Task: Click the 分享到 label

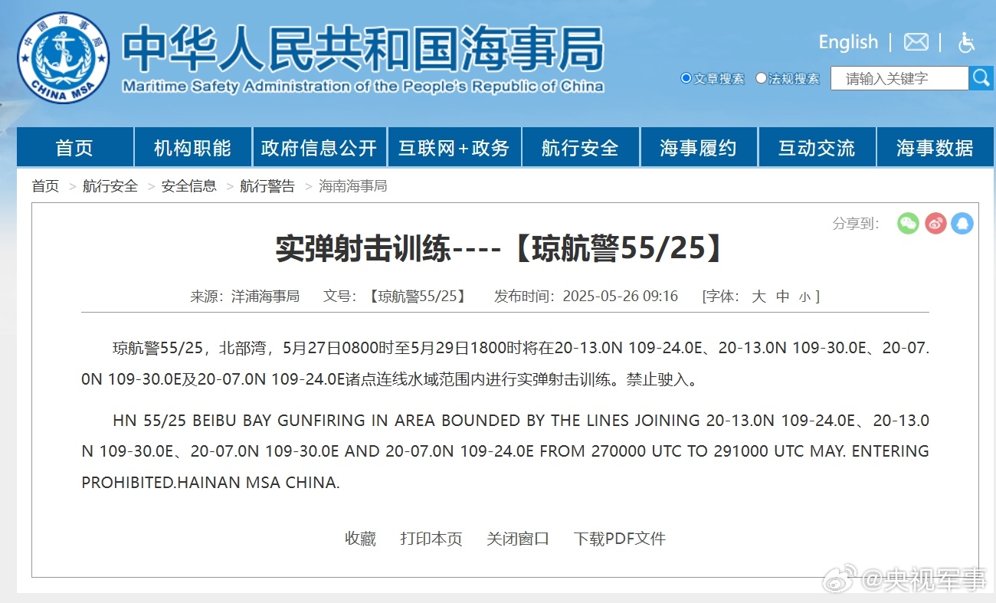Action: tap(856, 223)
